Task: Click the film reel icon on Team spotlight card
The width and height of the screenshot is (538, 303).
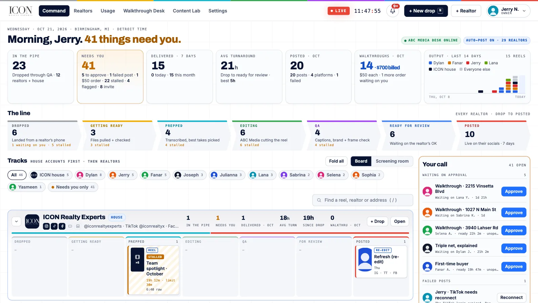Action: (x=137, y=257)
